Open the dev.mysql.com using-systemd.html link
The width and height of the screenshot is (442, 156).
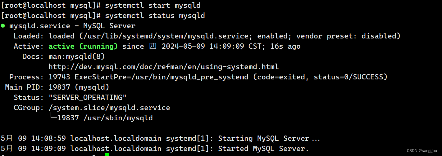(164, 67)
